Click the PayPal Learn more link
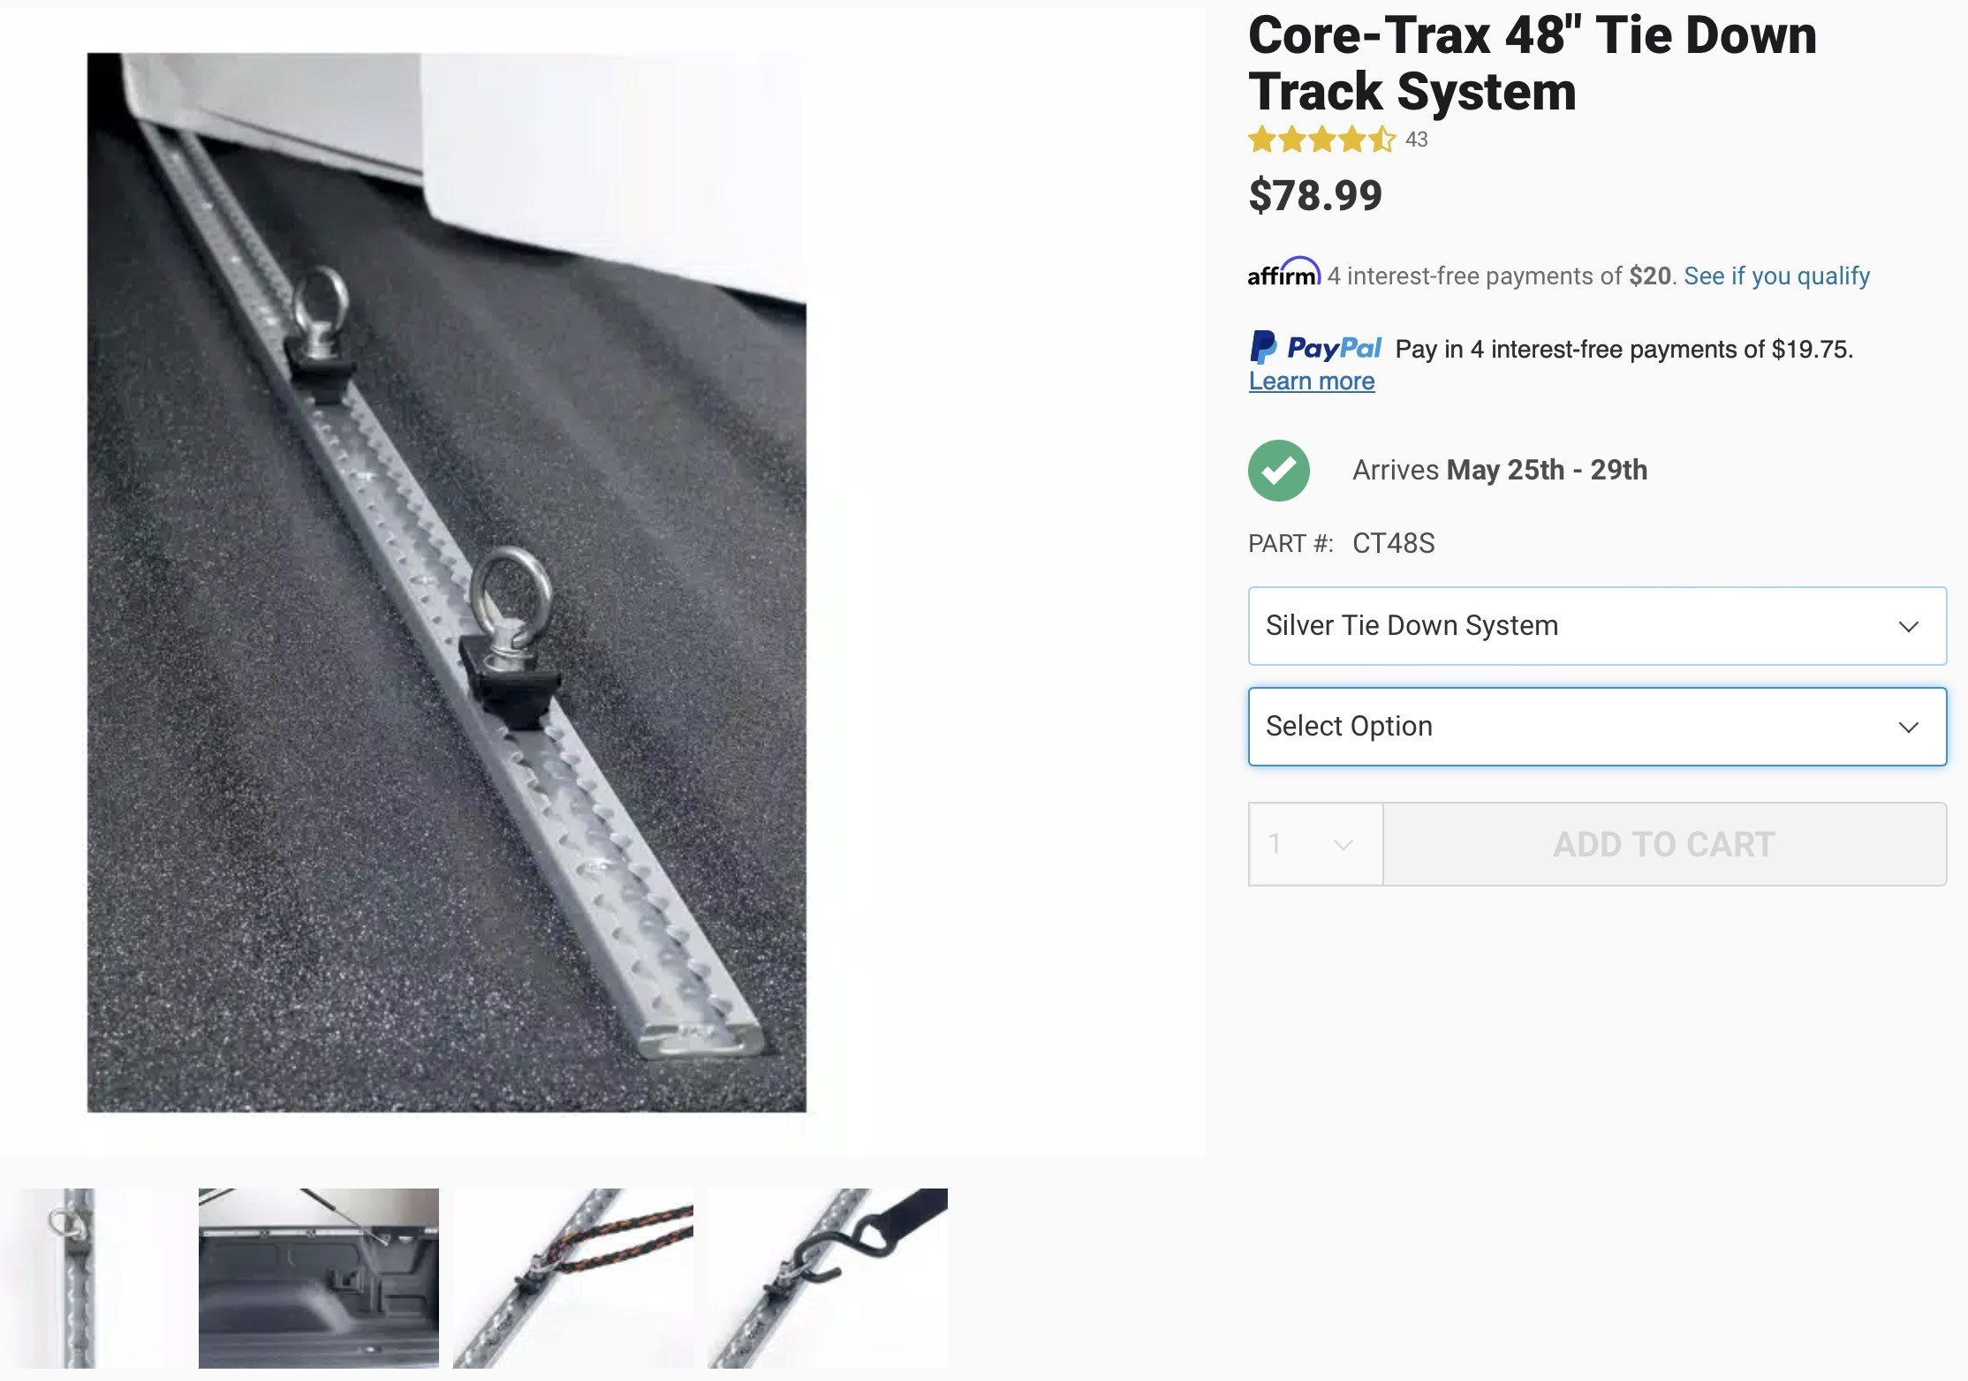Screen dimensions: 1968x1381 click(x=1312, y=381)
